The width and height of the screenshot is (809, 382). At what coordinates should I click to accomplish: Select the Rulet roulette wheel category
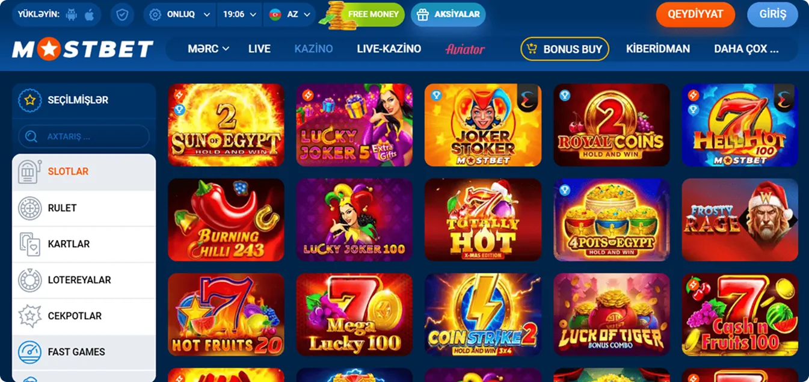(84, 208)
